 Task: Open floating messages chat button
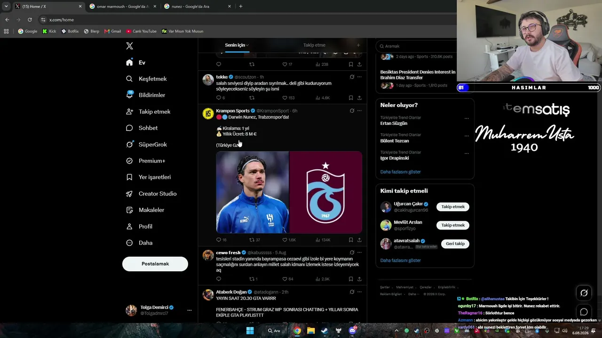point(584,312)
